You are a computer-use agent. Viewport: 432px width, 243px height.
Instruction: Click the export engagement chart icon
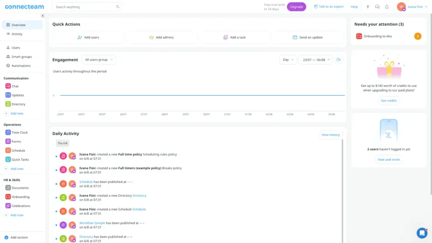tap(339, 60)
